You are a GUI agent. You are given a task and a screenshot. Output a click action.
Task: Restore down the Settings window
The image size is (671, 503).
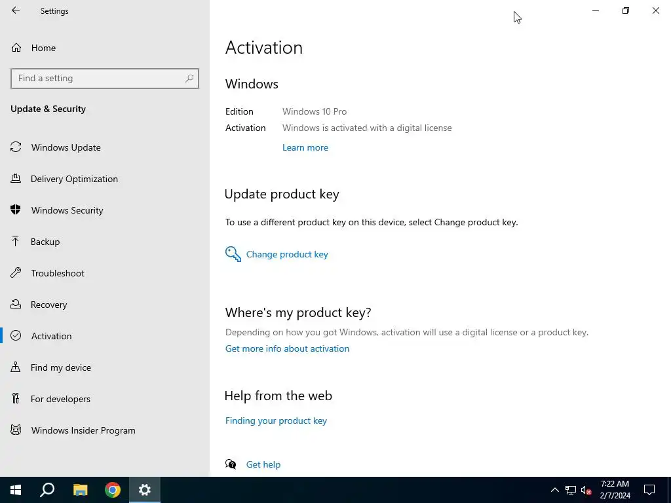[x=626, y=10]
